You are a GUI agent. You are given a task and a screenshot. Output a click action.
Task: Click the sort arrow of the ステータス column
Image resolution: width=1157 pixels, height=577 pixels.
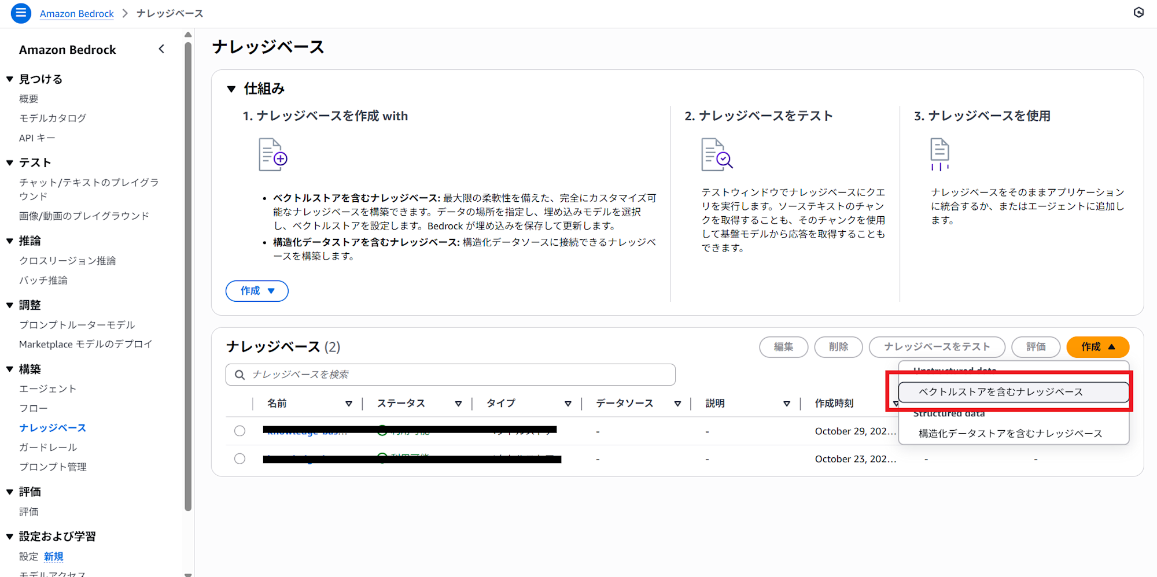458,404
